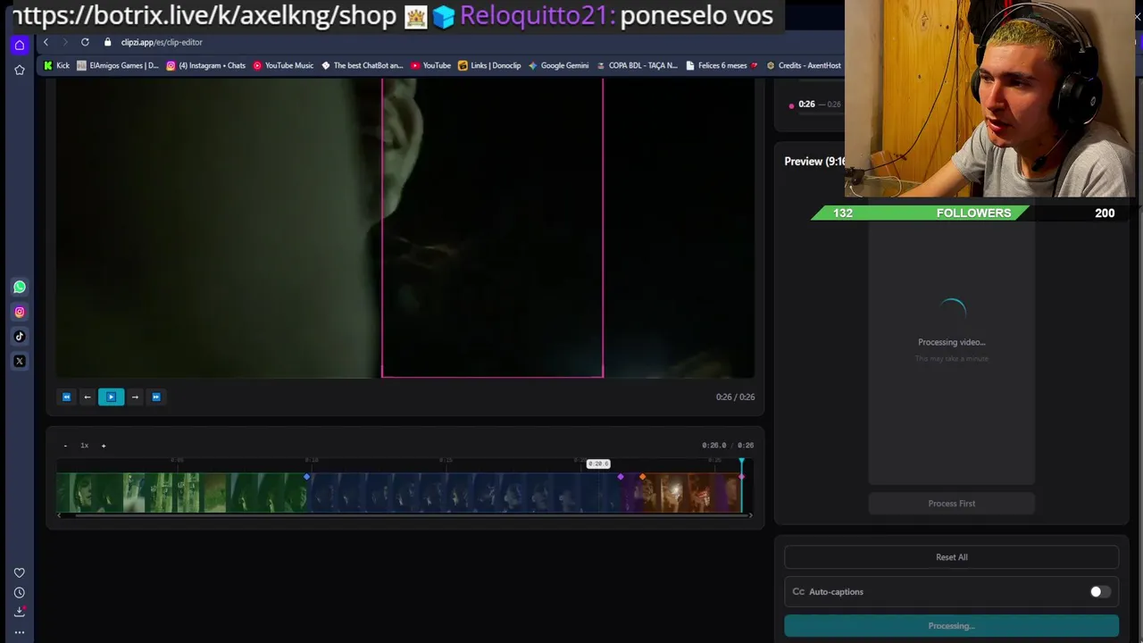This screenshot has height=643, width=1143.
Task: Open the Links Donoclip bookmark
Action: click(489, 65)
